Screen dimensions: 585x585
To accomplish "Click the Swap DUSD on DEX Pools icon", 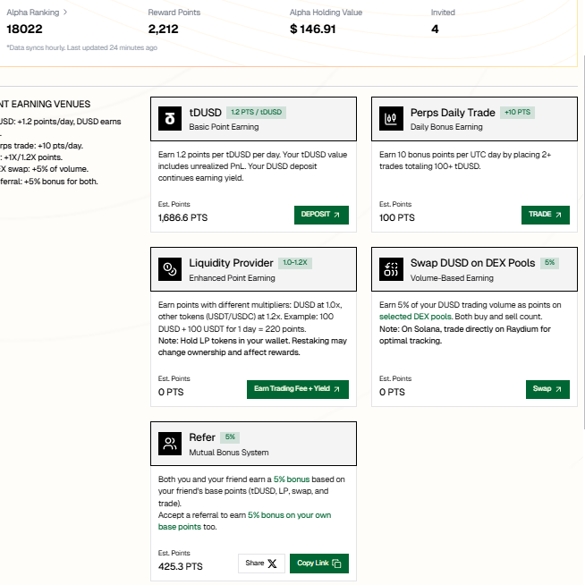I will click(391, 269).
